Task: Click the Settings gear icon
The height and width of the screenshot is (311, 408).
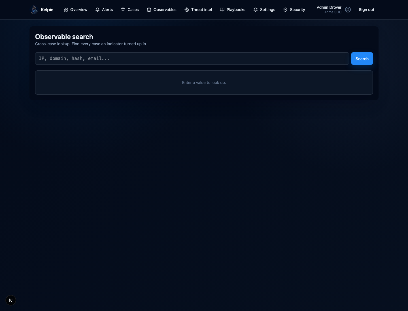Action: [256, 10]
